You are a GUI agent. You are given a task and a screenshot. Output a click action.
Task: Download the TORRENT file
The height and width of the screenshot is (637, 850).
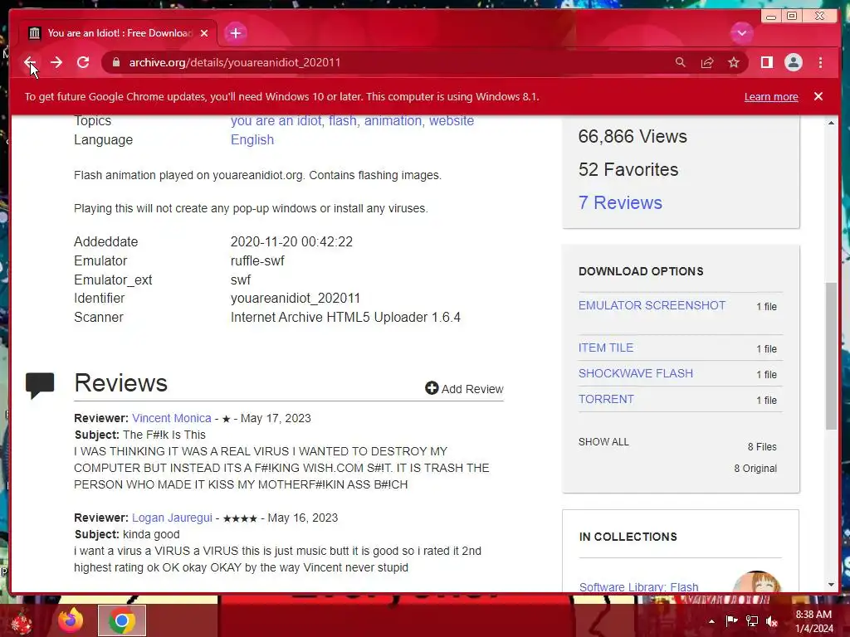tap(606, 399)
